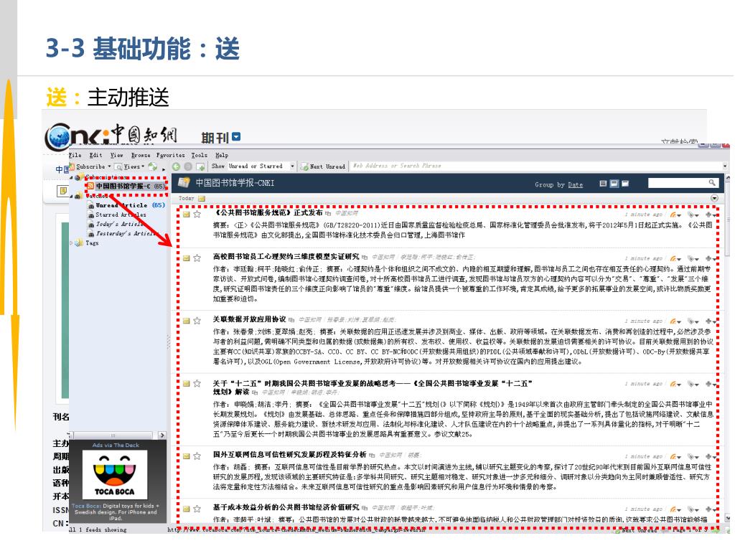Open article 基于成本效益分析的公共图书馆经济价值研究

pos(286,507)
